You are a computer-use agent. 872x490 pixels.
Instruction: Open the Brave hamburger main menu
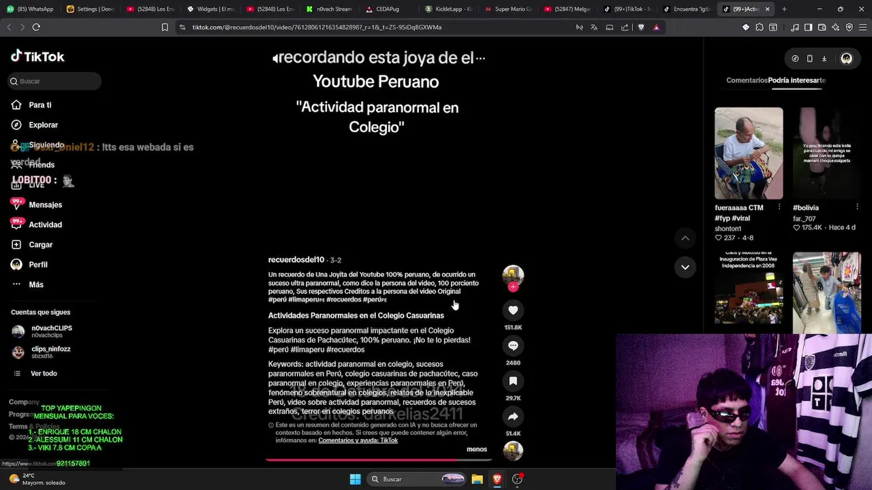pos(862,27)
